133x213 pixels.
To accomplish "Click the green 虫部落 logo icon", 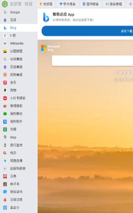I will point(5,4).
